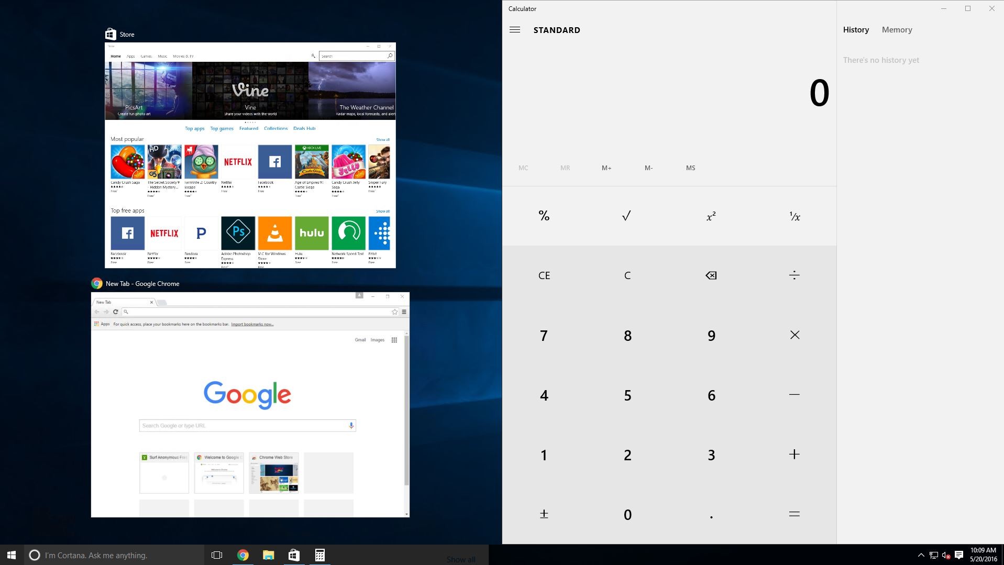Click the divide key

coord(795,275)
